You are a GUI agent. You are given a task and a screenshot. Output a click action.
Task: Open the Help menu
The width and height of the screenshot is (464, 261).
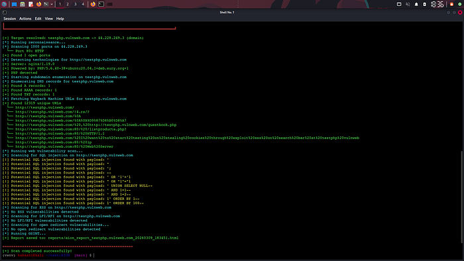[x=60, y=19]
